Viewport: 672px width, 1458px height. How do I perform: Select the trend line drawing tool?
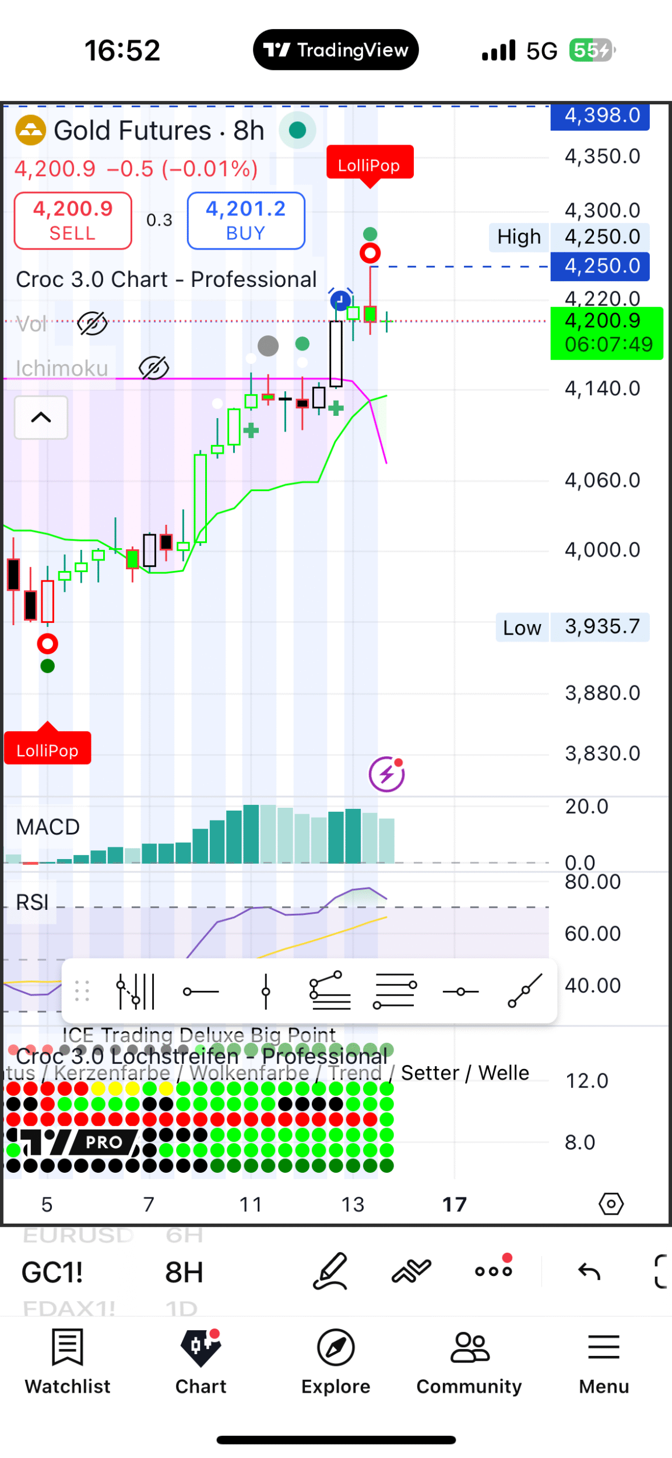(x=525, y=990)
